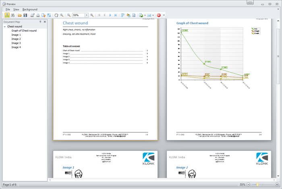Click the Zoom Out toolbar icon
This screenshot has height=189, width=282.
[69, 15]
